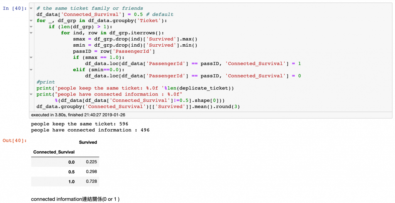Click the Out[40] output prompt
This screenshot has width=395, height=203.
click(x=15, y=140)
